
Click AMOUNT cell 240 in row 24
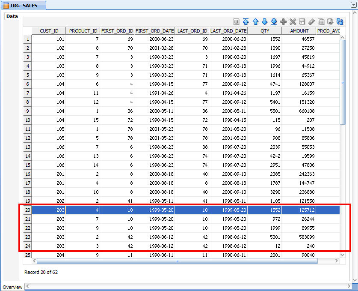point(299,246)
